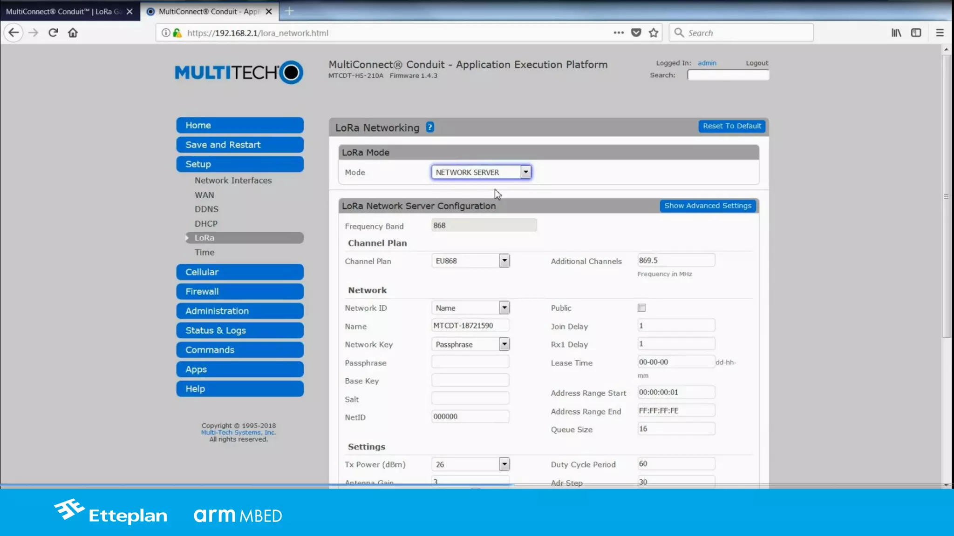Open the Cellular menu section
This screenshot has width=954, height=536.
coord(239,272)
